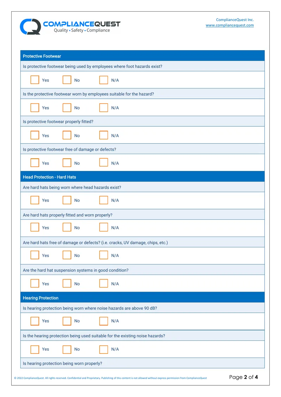Viewport: 281px width, 397px height.
Task: Check No for hard hat suspension systems condition
Action: pos(67,283)
